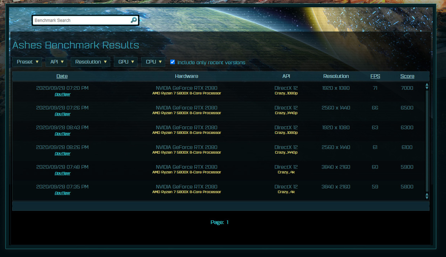This screenshot has width=446, height=257.
Task: Click NVIDIA GeForce RTX 2080 in 07:48 PM row
Action: (187, 167)
